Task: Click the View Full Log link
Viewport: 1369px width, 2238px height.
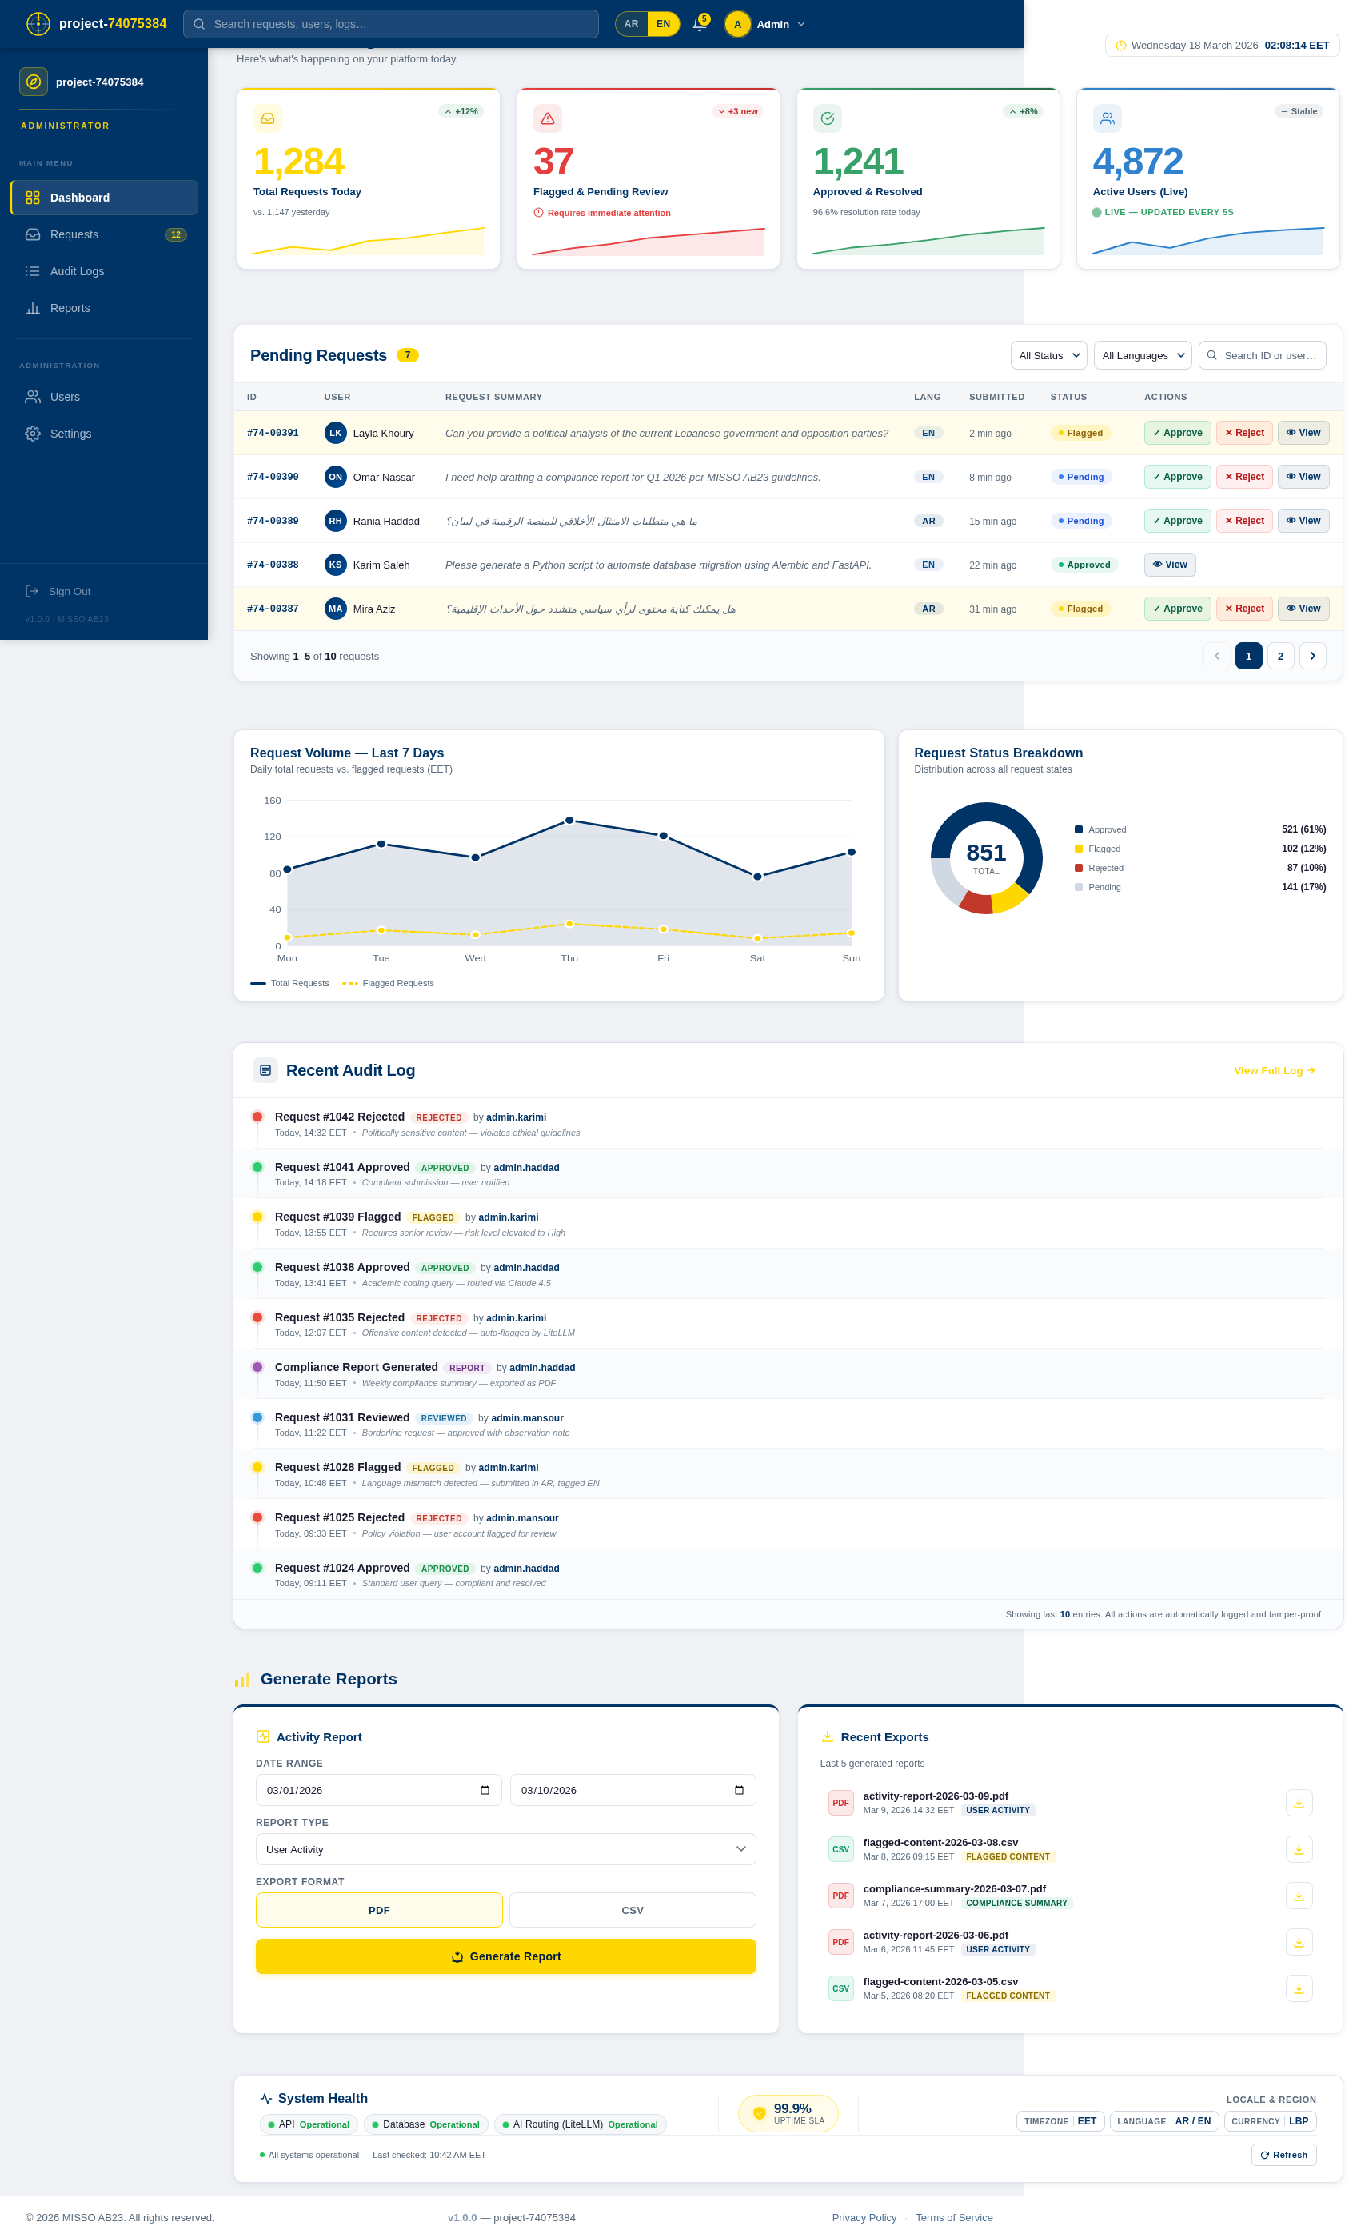Action: 1273,1071
